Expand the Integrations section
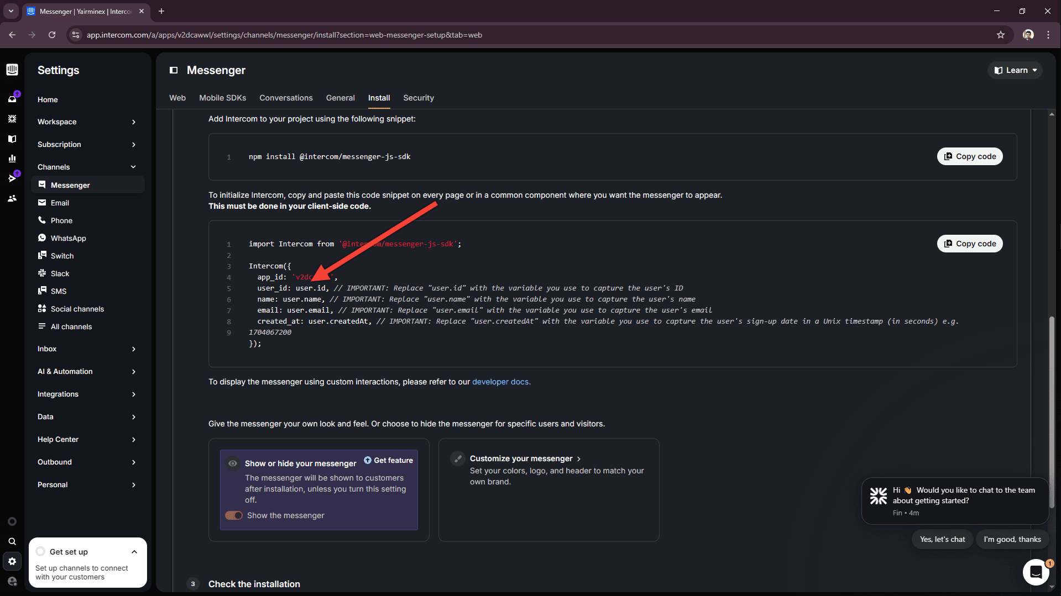 pos(87,394)
